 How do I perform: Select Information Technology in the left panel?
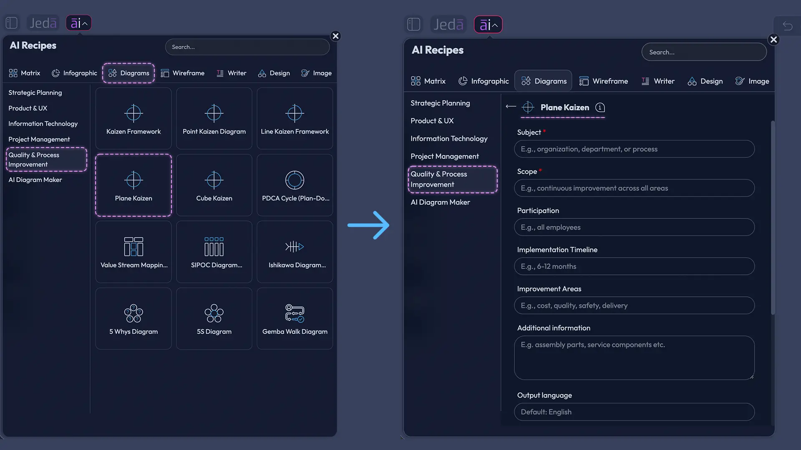[x=43, y=124]
